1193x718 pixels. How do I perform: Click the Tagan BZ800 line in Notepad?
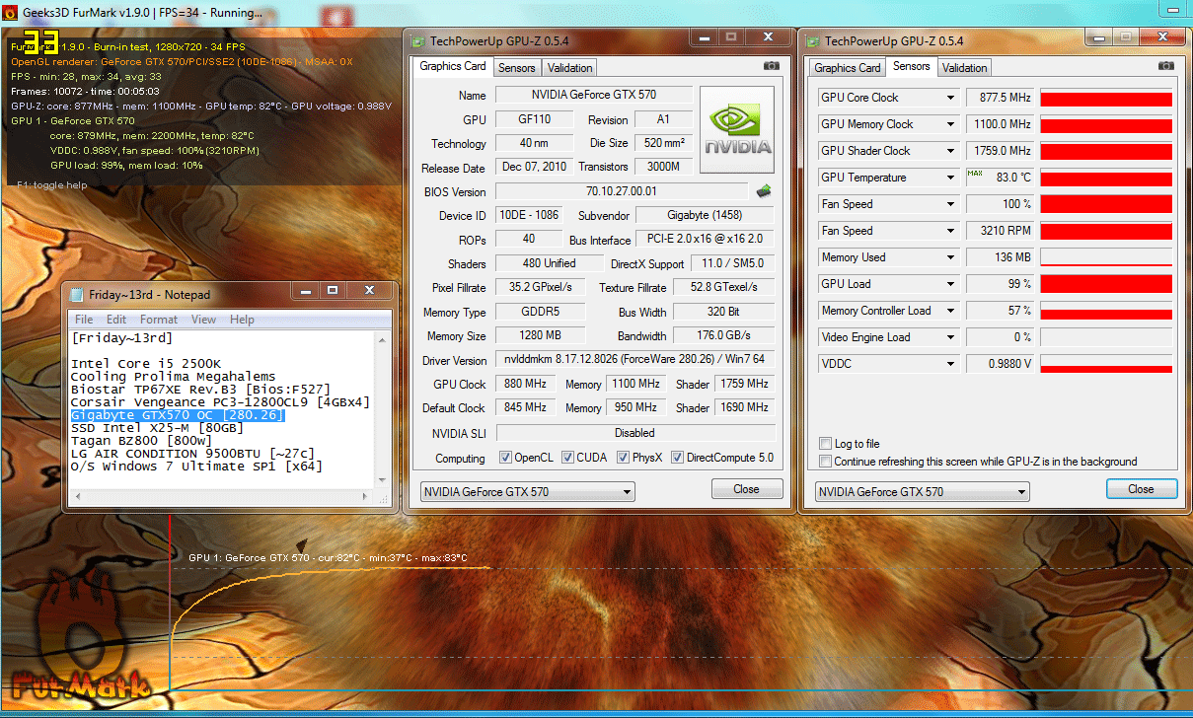(141, 441)
